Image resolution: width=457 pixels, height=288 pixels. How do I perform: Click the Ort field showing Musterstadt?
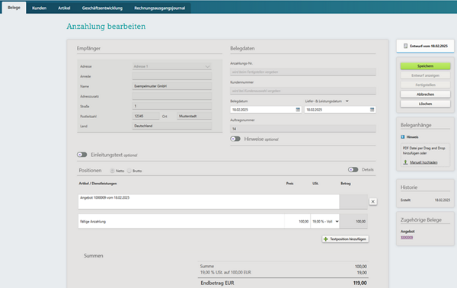[x=194, y=116]
